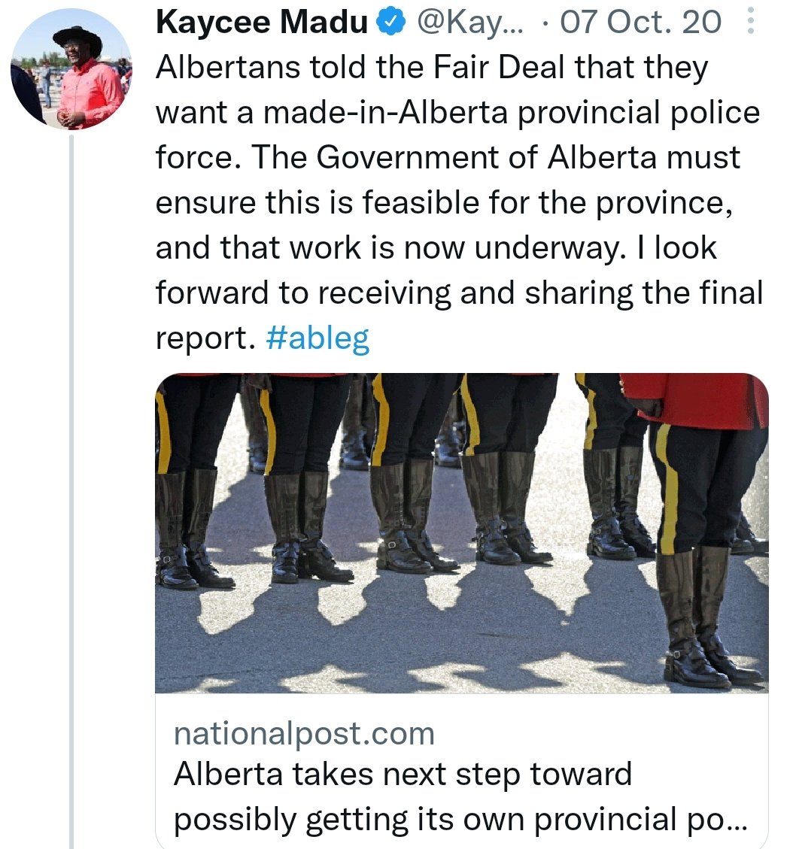Screen dimensions: 796x849
Task: Click the Kaycee Madu display name
Action: 261,23
